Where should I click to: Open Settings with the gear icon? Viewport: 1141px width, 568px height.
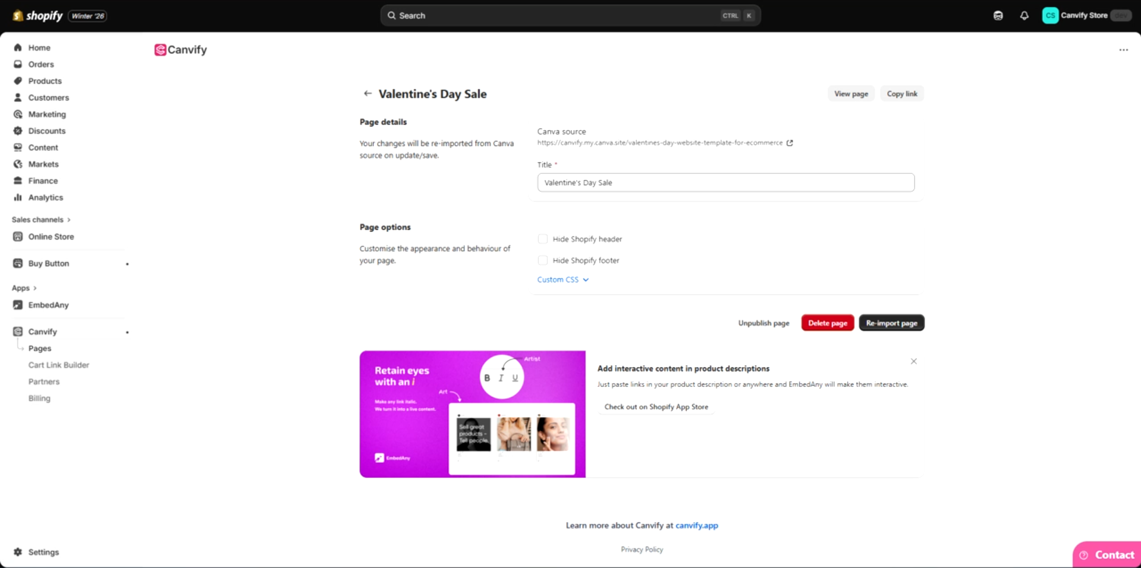[x=18, y=552]
